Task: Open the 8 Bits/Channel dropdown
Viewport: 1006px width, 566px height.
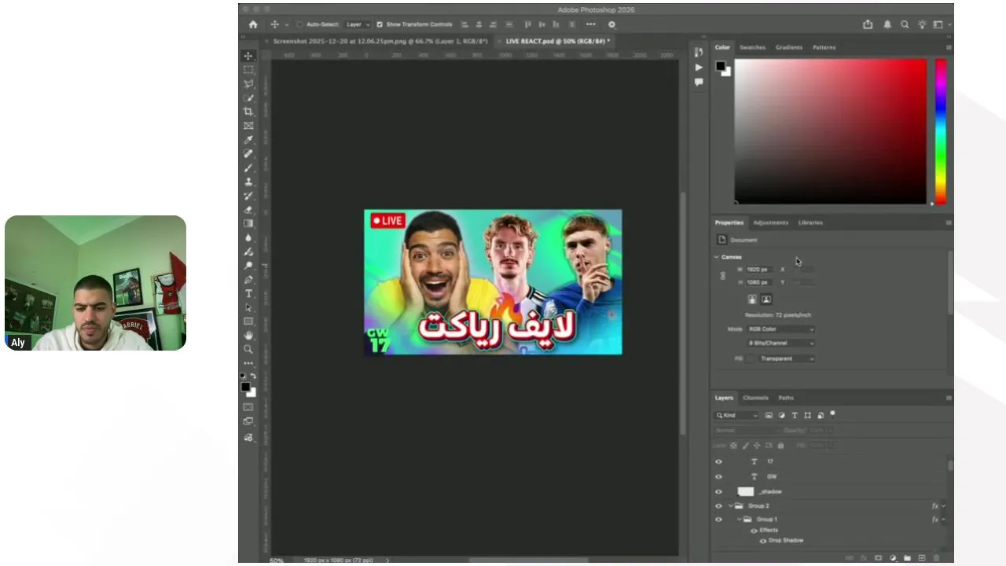Action: coord(780,344)
